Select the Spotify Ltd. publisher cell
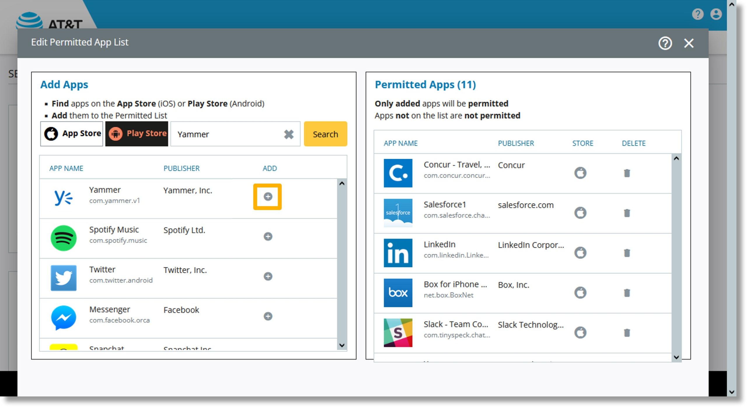The height and width of the screenshot is (407, 747). tap(184, 230)
